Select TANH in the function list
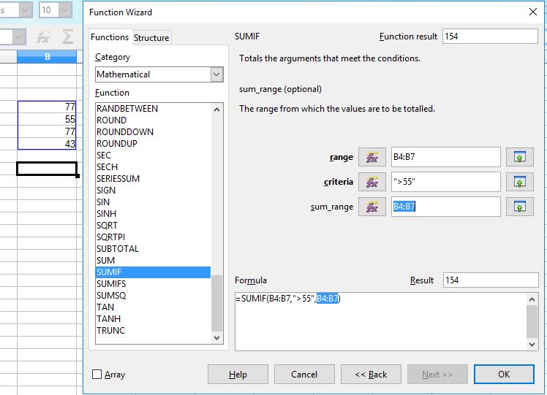 click(153, 319)
